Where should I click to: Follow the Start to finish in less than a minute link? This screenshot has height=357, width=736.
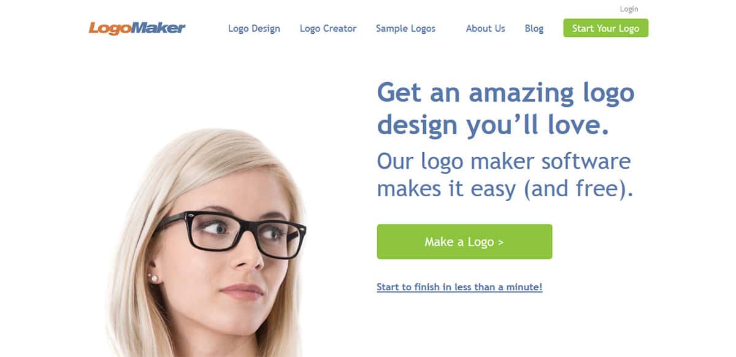[x=459, y=287]
